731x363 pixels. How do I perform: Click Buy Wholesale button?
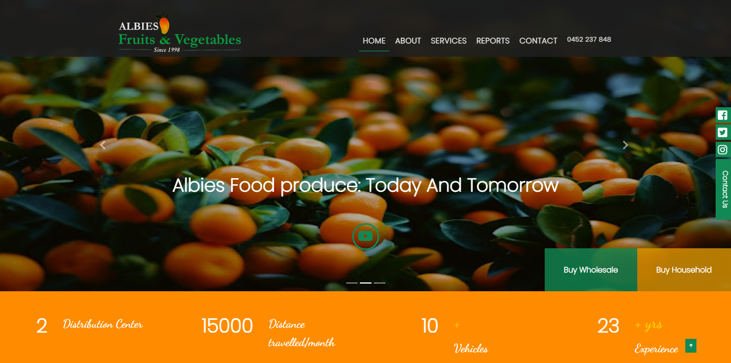point(591,270)
